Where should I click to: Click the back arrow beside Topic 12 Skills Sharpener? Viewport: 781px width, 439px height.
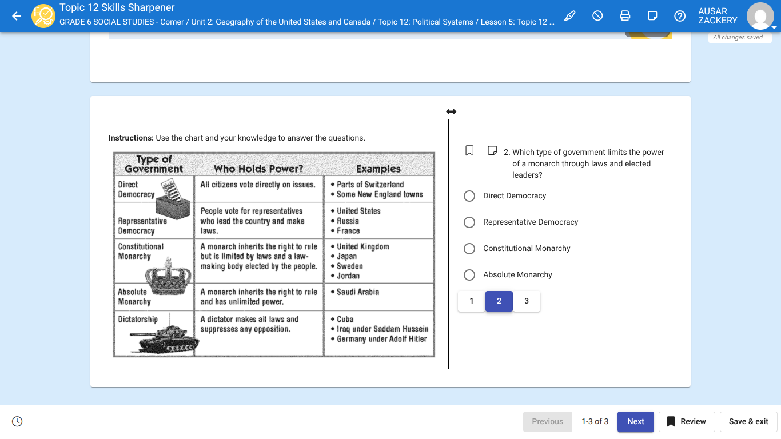(x=15, y=15)
